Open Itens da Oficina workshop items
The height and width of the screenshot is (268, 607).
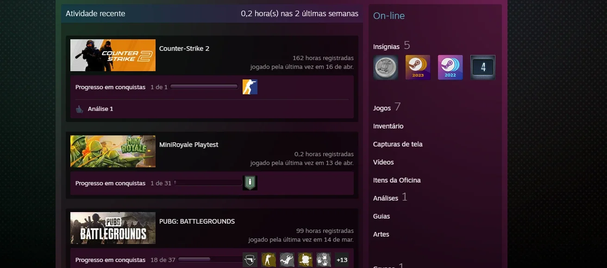[397, 180]
